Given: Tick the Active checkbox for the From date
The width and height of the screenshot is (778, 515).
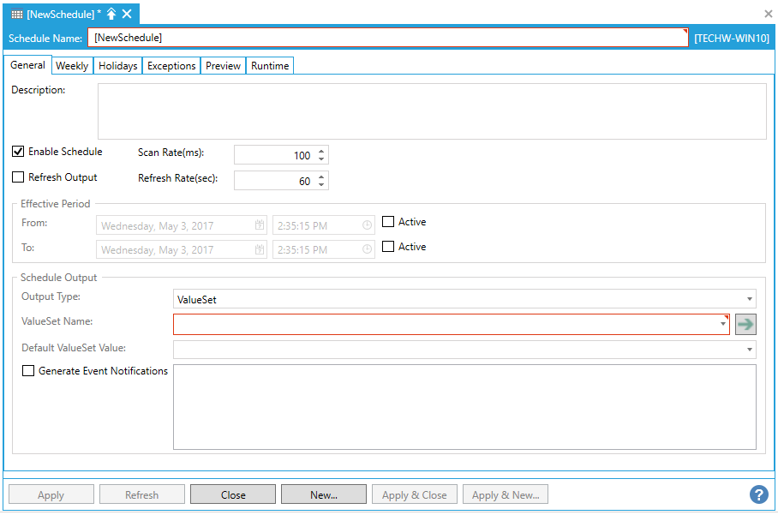Looking at the screenshot, I should (388, 222).
